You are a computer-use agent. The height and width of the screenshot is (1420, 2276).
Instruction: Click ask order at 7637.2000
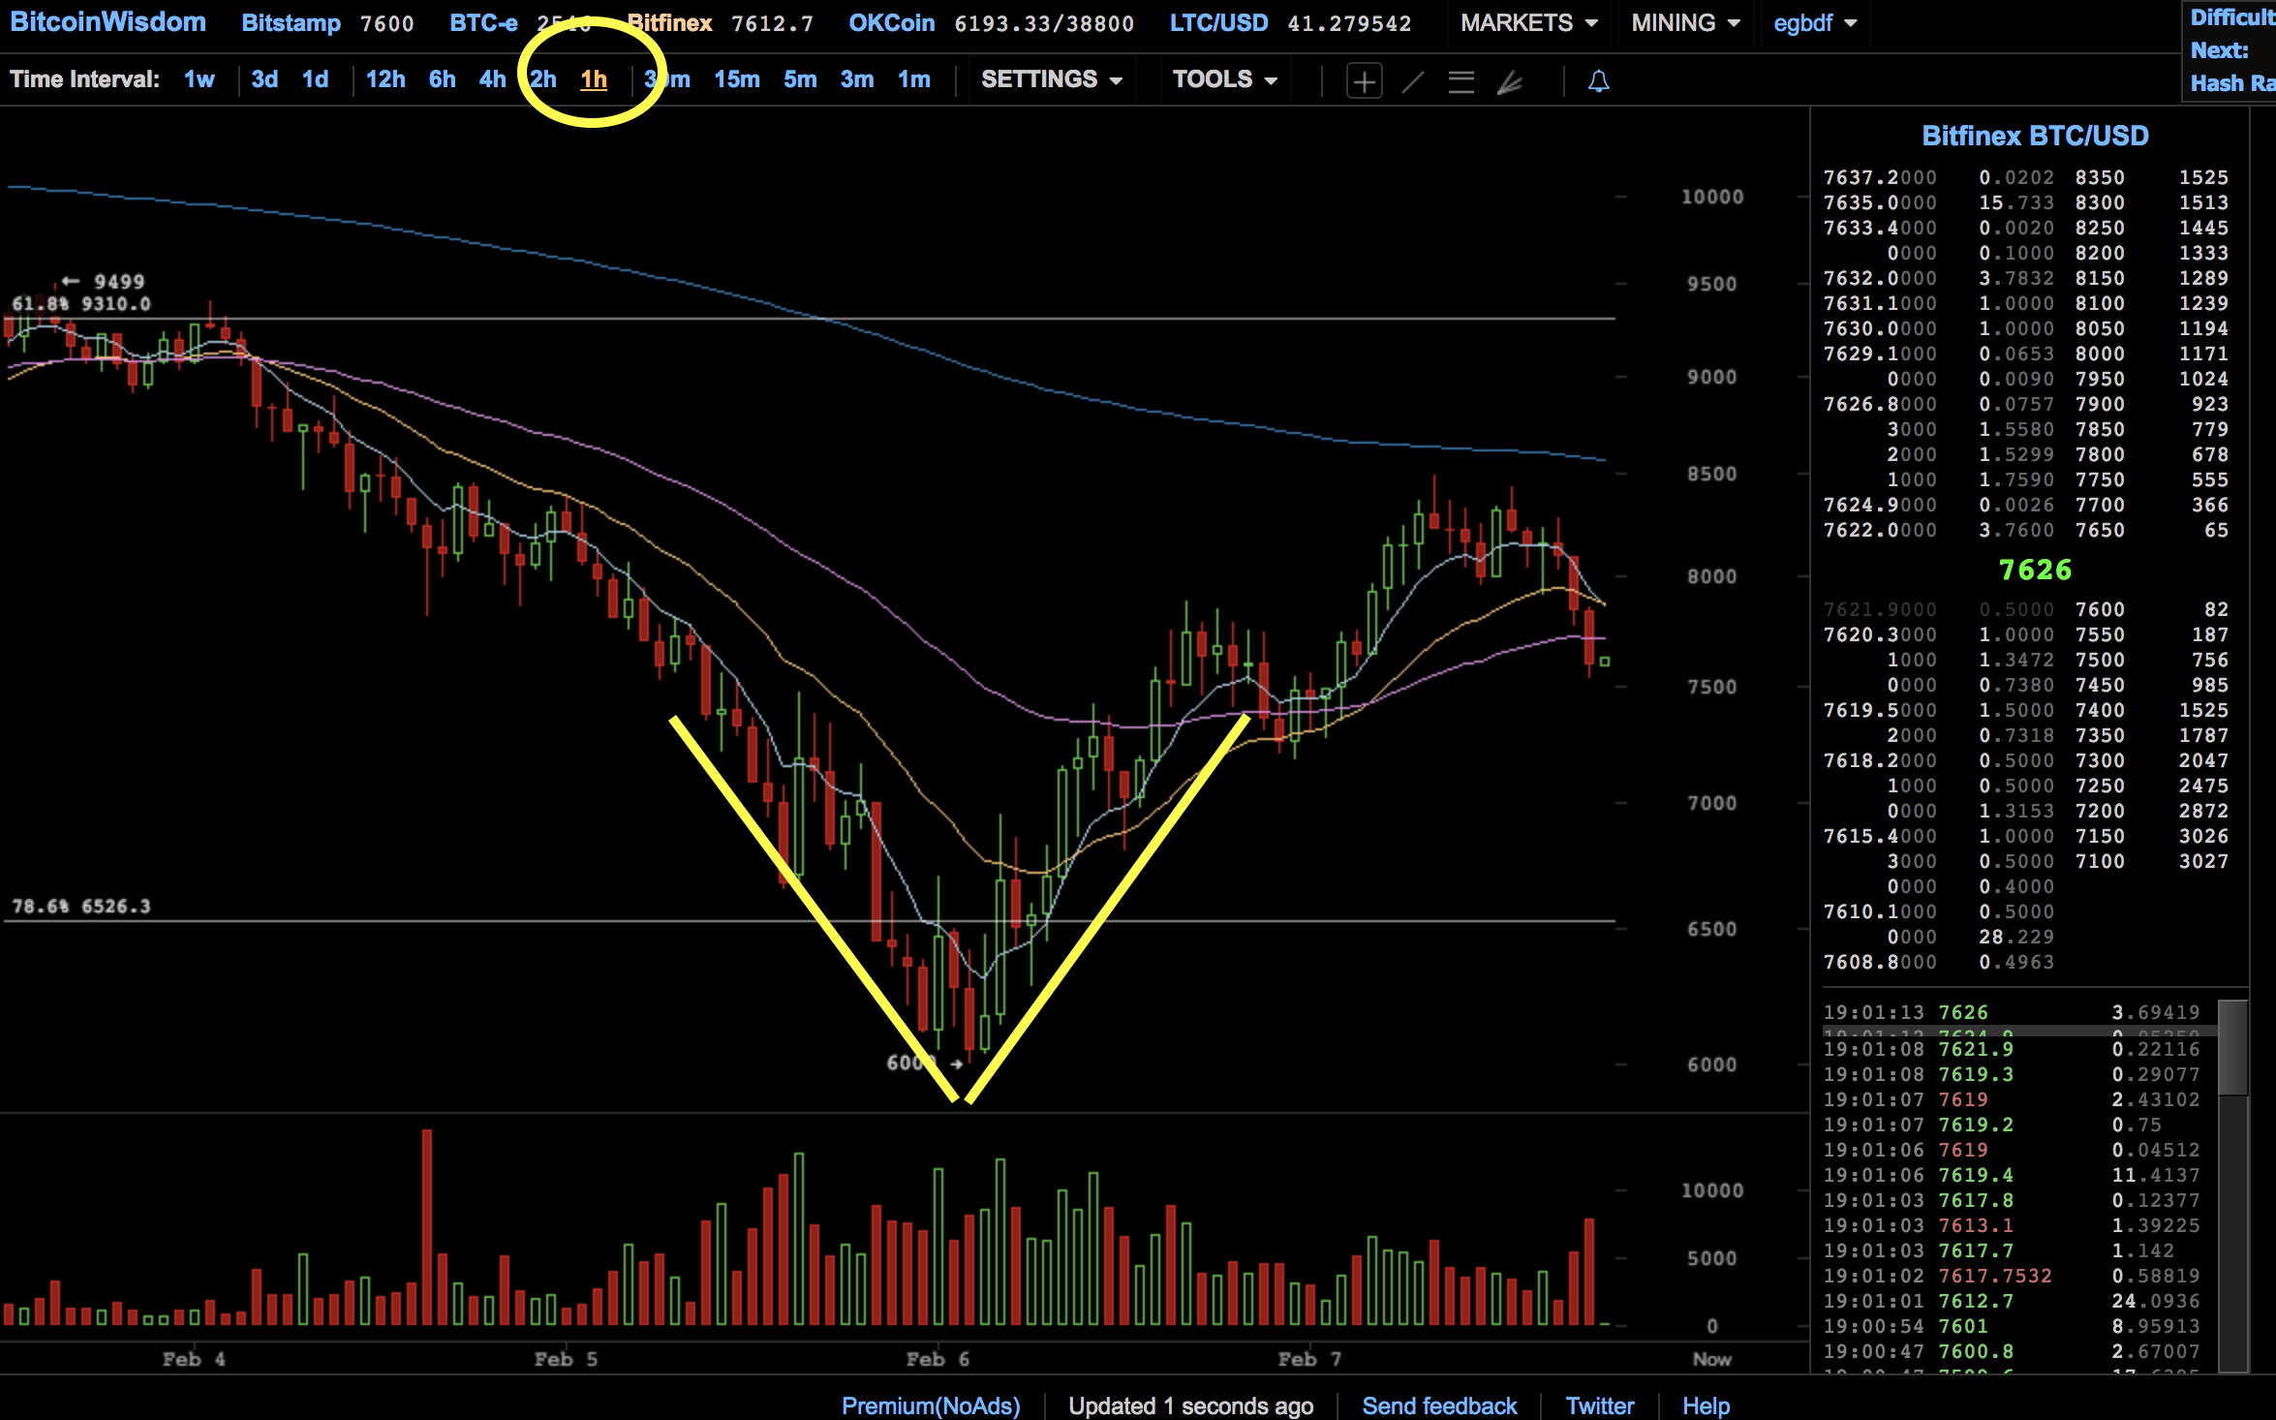[x=1939, y=177]
